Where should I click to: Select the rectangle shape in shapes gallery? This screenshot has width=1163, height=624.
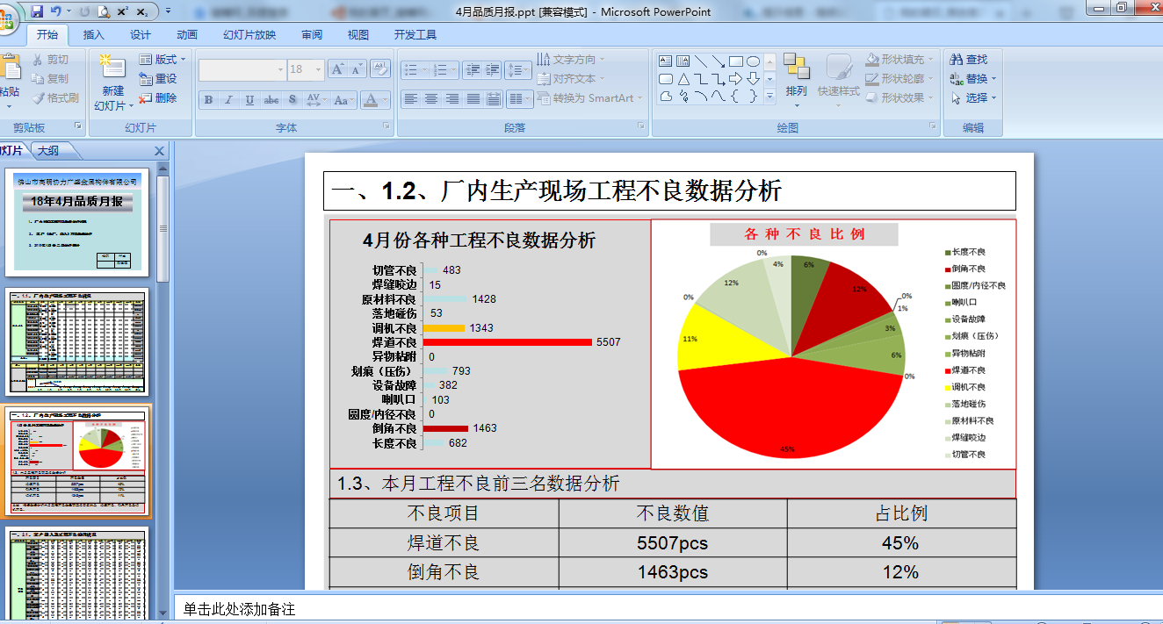[736, 61]
